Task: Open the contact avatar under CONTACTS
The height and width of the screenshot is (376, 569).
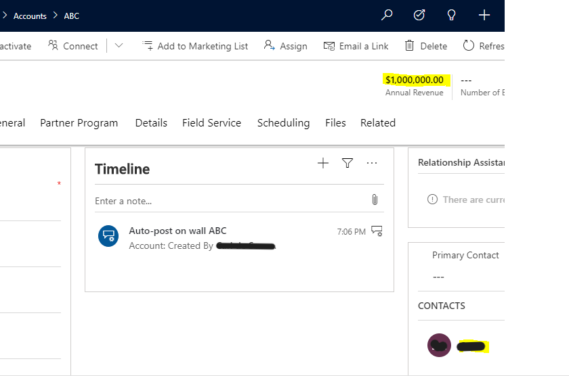Action: [439, 346]
